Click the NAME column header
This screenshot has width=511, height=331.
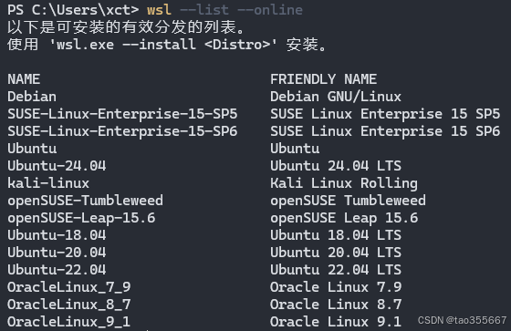click(24, 79)
